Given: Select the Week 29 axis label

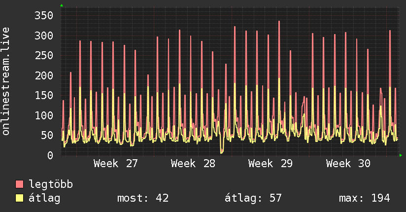Looking at the screenshot, I should point(271,164).
